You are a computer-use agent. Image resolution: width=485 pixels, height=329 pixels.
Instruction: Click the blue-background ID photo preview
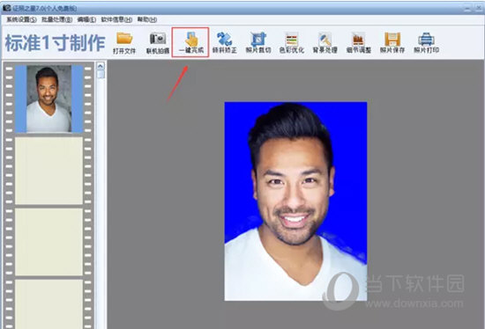295,201
